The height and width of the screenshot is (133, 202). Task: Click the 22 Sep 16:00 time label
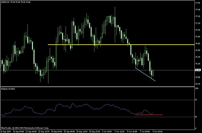coord(44,132)
